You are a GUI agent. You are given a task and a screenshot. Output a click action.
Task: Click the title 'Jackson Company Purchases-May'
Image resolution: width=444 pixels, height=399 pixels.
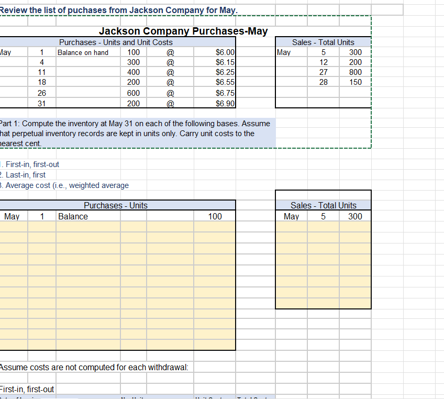183,31
